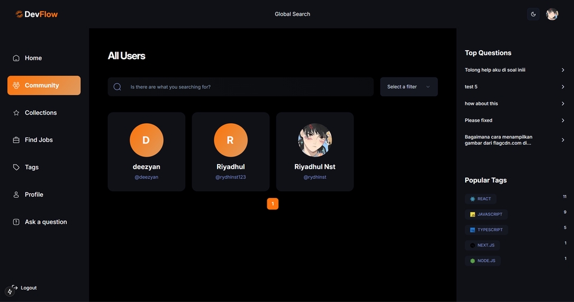Image resolution: width=574 pixels, height=302 pixels.
Task: Open the Riyadhul user avatar with R
Action: [x=231, y=140]
